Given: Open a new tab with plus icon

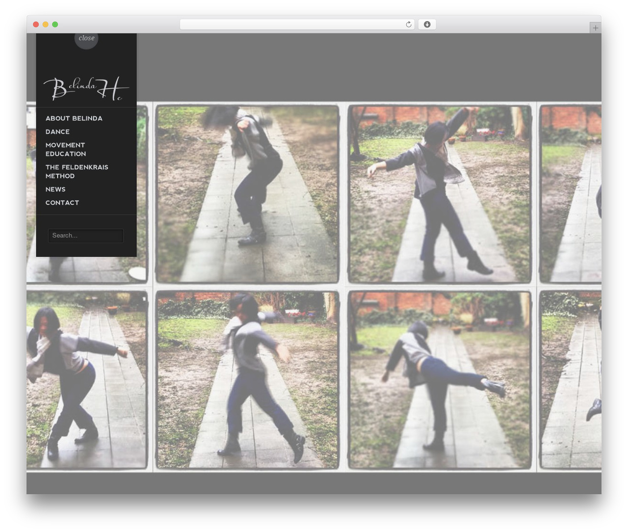Looking at the screenshot, I should (x=595, y=28).
